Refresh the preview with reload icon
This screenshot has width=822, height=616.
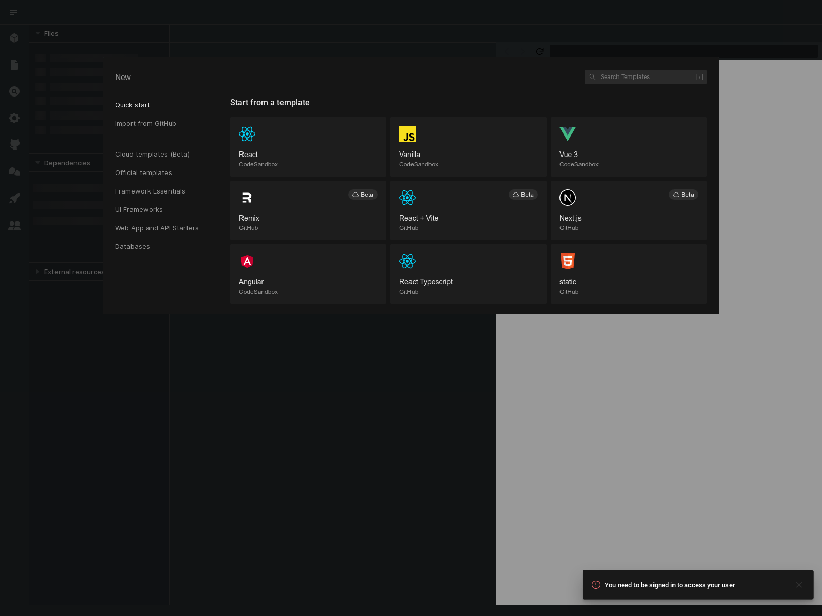point(539,51)
